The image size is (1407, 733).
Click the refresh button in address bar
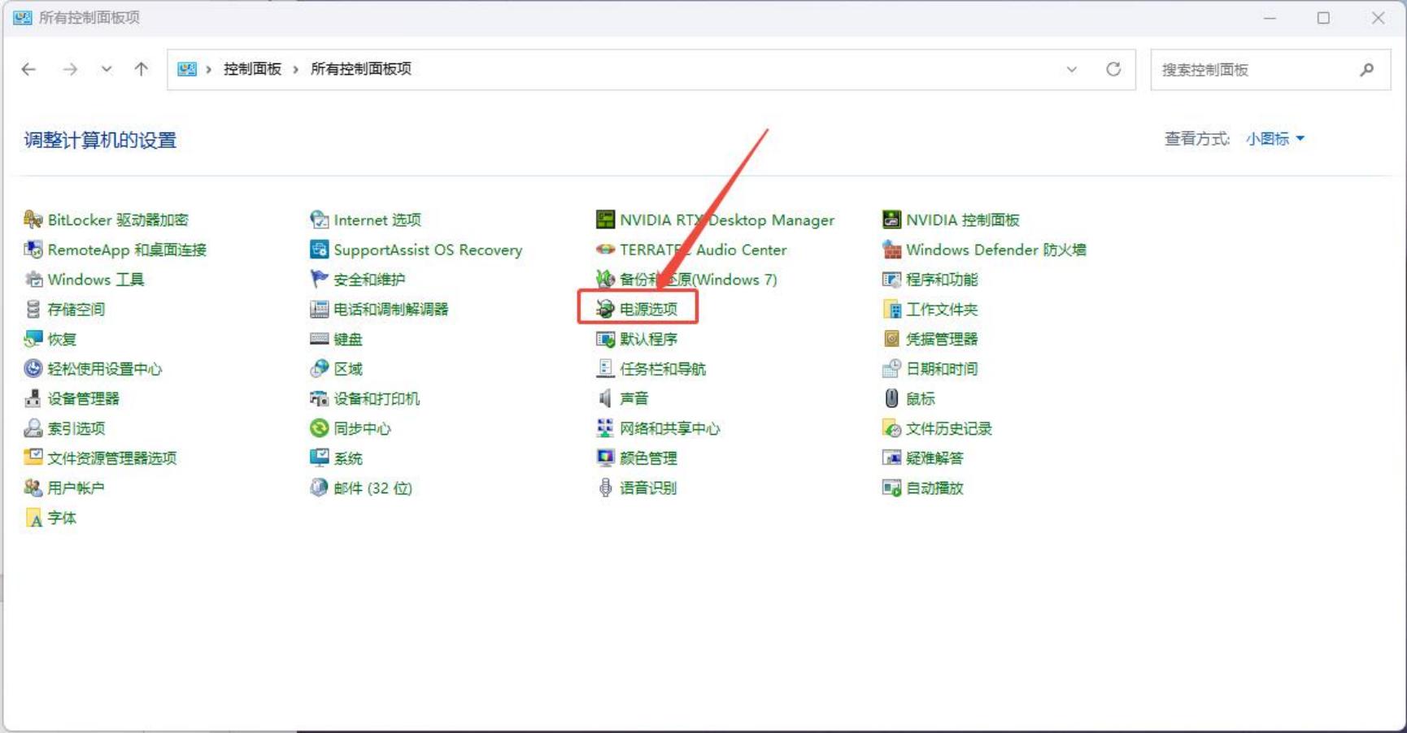click(x=1113, y=70)
